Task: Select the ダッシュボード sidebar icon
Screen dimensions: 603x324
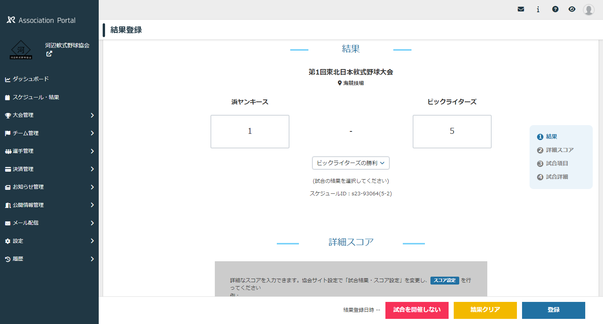Action: click(x=8, y=79)
